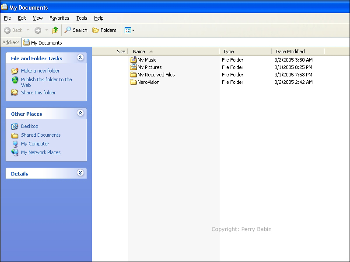The image size is (350, 262).
Task: Click the date 3/1/2005 8:25 PM
Action: pyautogui.click(x=293, y=67)
